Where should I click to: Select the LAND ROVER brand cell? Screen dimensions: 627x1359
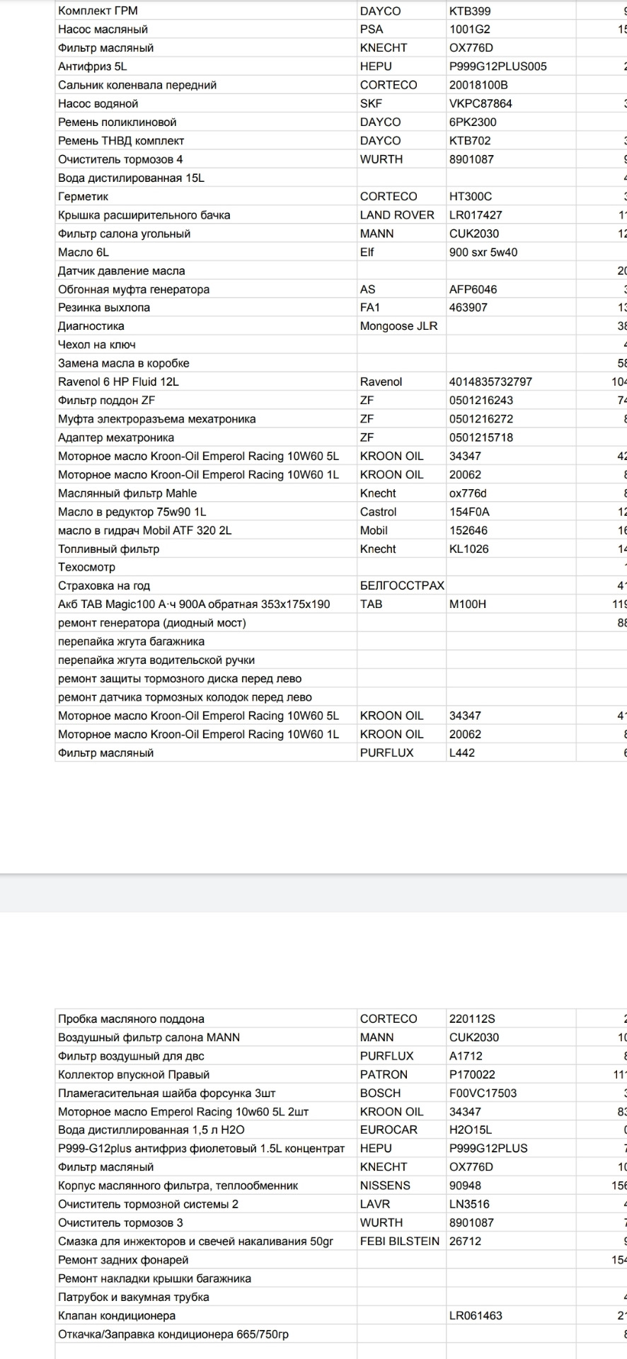tap(401, 214)
